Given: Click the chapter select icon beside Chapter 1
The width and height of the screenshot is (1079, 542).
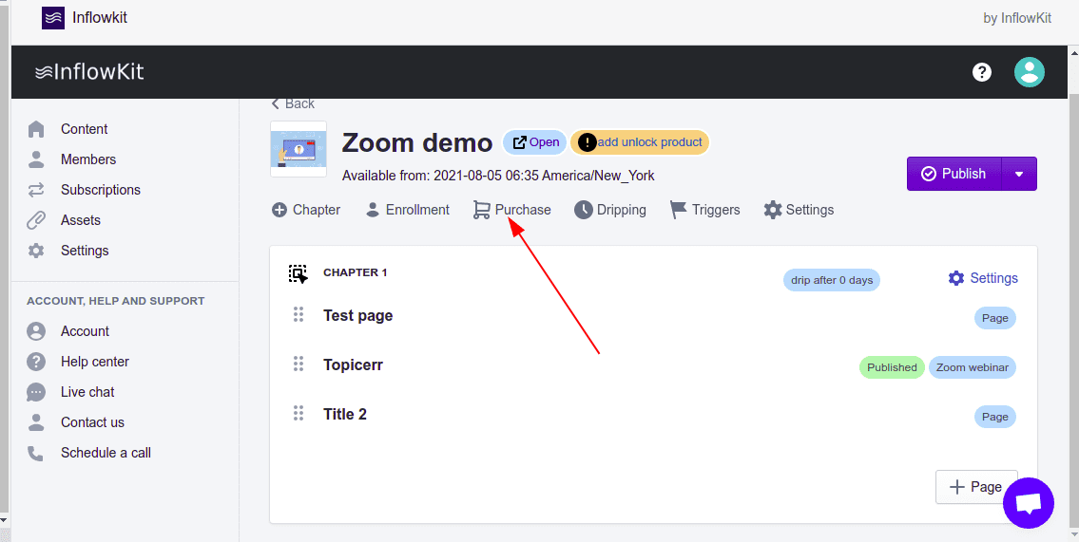Looking at the screenshot, I should pyautogui.click(x=299, y=274).
